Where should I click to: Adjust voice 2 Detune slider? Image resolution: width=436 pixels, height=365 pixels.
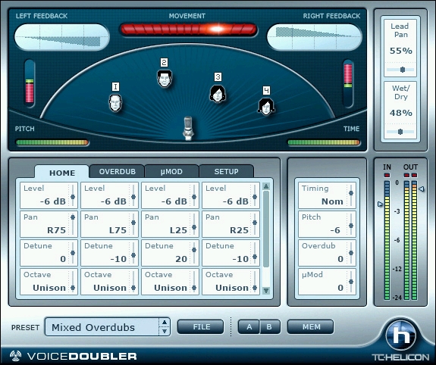tap(133, 253)
